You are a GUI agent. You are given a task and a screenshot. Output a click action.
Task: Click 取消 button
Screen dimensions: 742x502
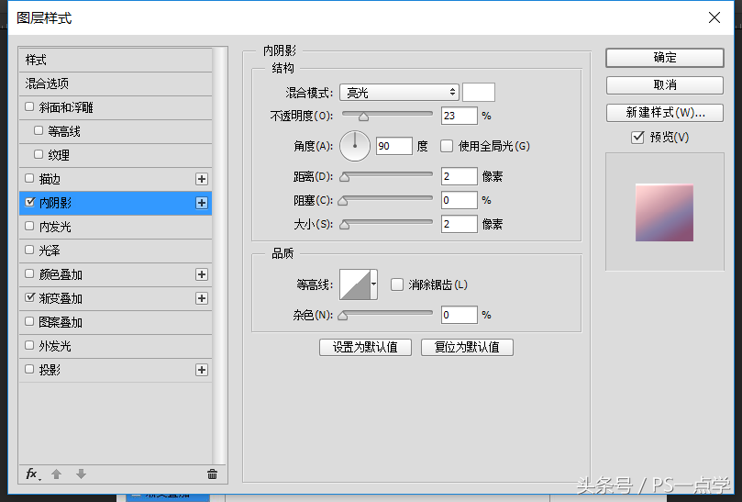point(664,85)
